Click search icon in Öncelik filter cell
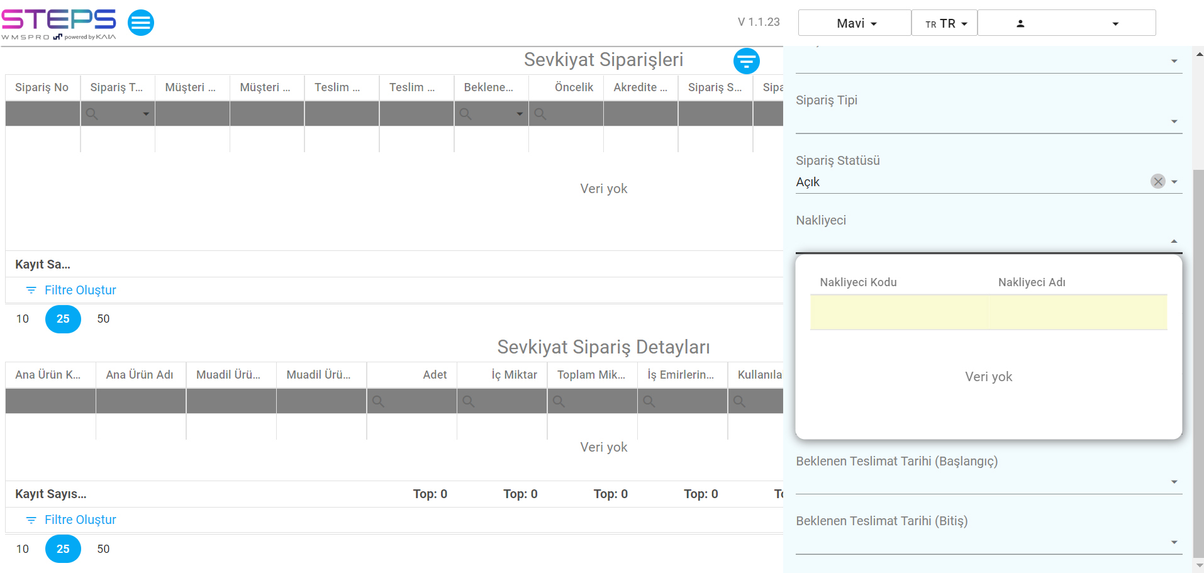 (540, 114)
